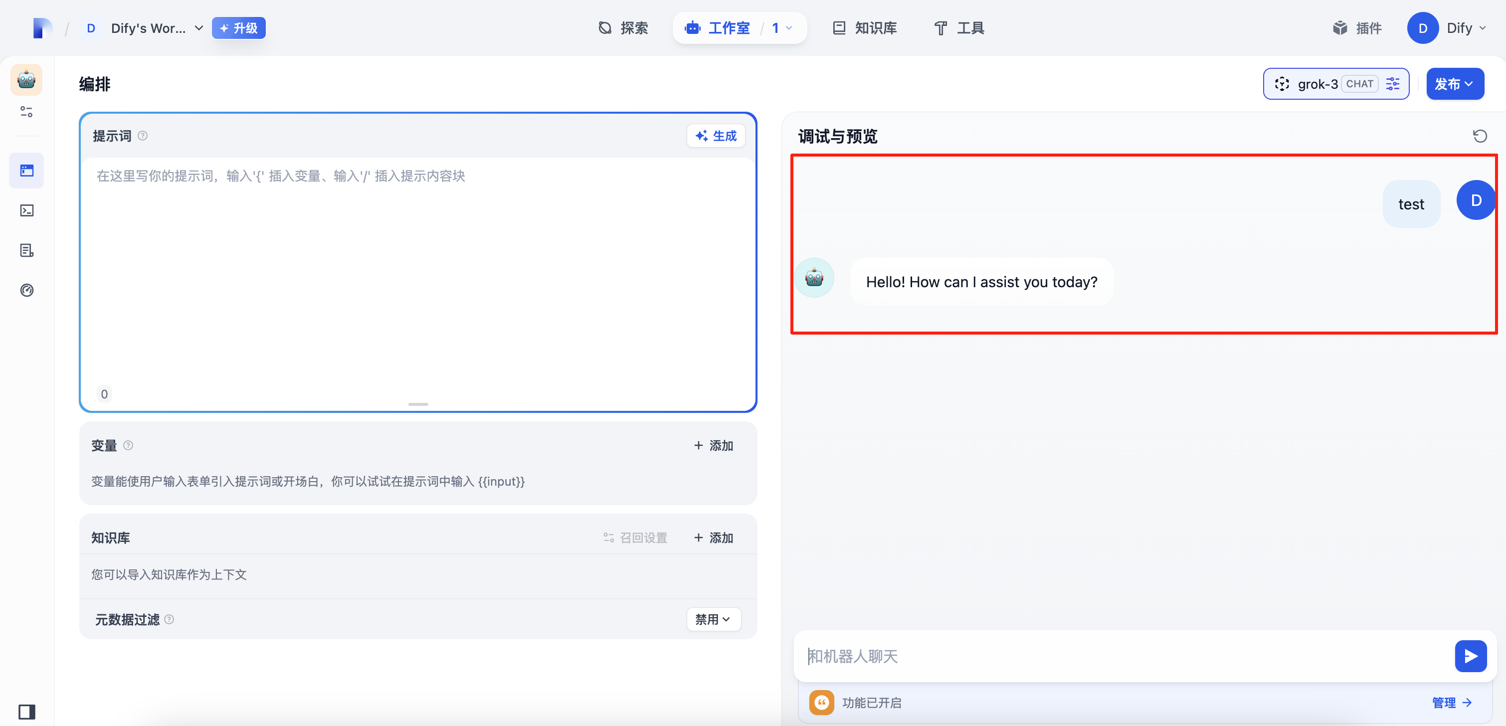Click the robot app icon in sidebar
This screenshot has width=1506, height=726.
[26, 79]
